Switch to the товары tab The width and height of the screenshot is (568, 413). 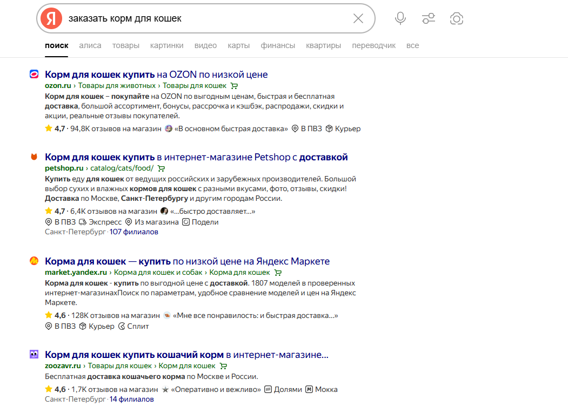[x=126, y=45]
